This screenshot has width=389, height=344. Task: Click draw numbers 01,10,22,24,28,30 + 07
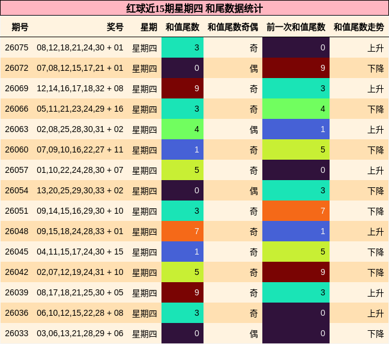click(x=80, y=170)
